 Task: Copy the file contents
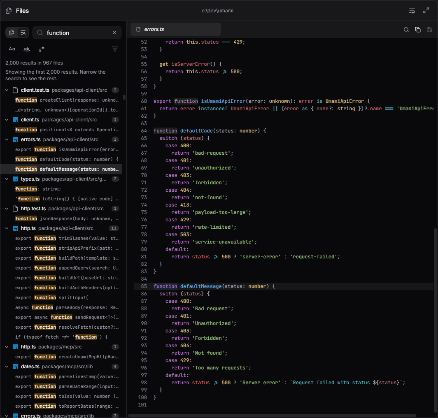[x=418, y=30]
